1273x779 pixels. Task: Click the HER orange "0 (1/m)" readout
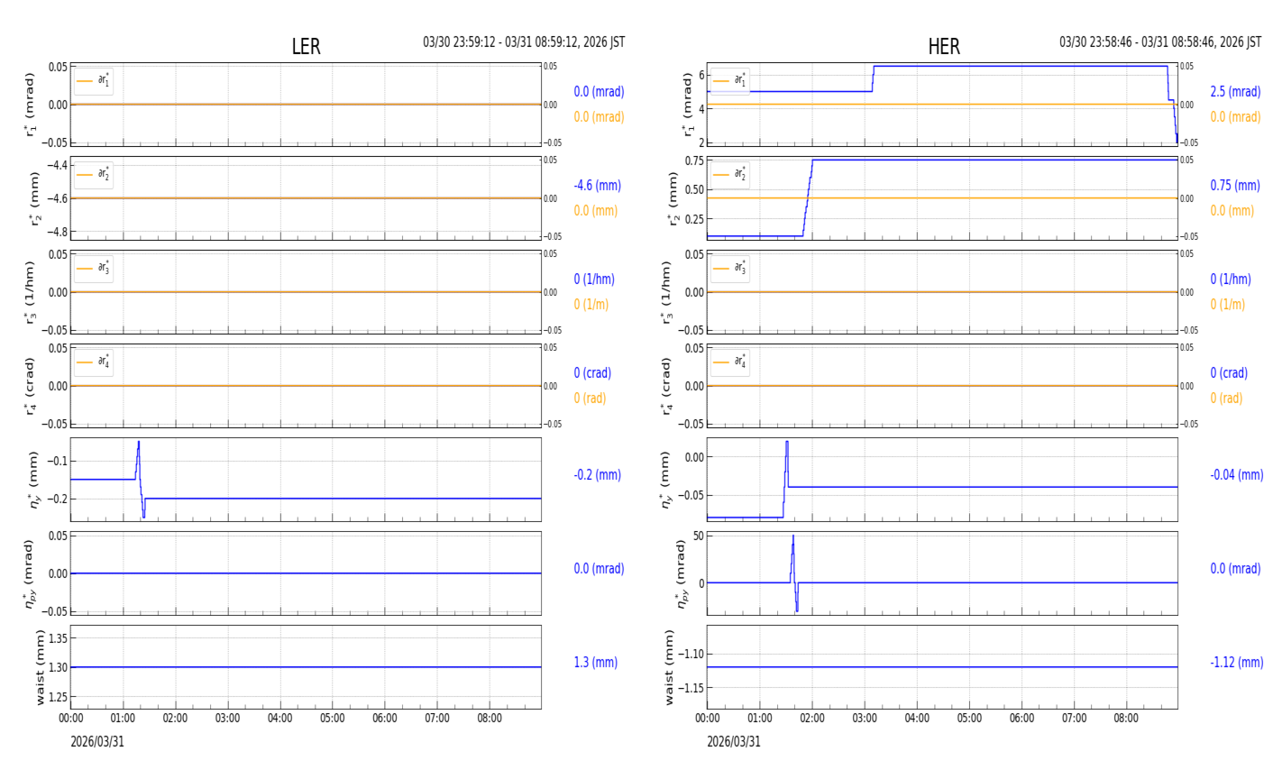pos(1228,305)
